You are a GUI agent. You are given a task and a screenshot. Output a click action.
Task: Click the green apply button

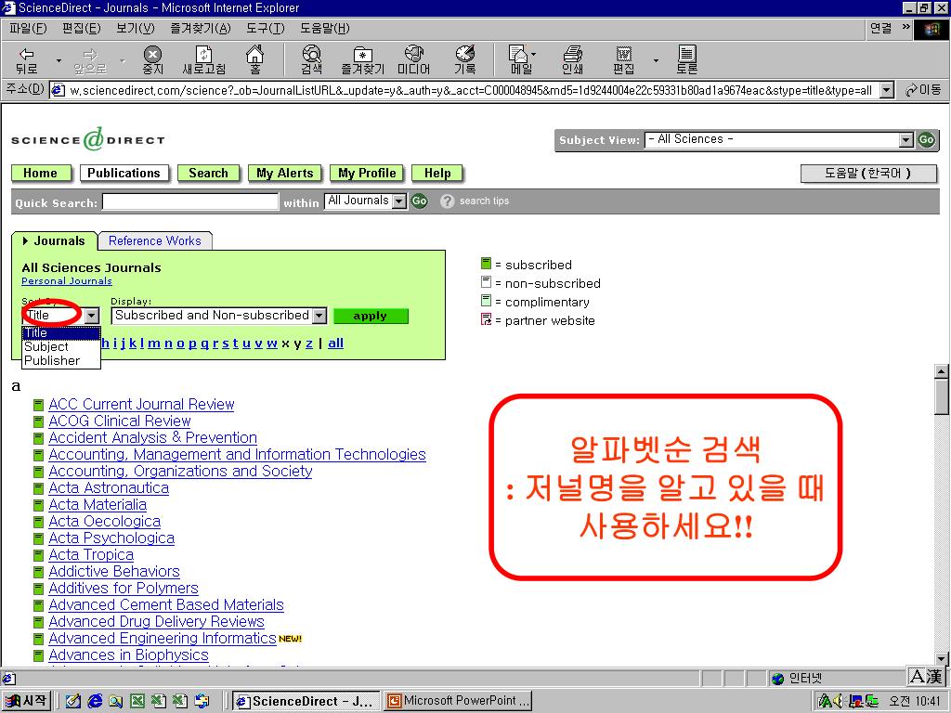point(371,316)
